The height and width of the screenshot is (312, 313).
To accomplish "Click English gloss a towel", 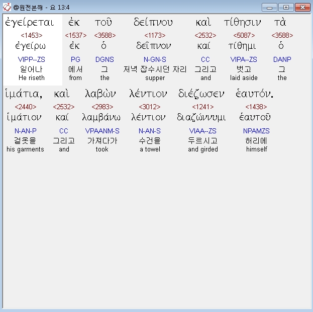I will pyautogui.click(x=150, y=149).
